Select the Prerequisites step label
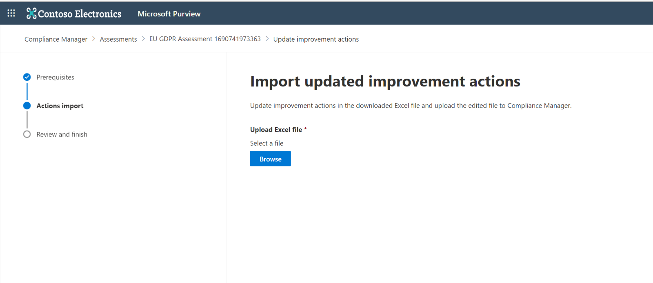 pyautogui.click(x=56, y=77)
